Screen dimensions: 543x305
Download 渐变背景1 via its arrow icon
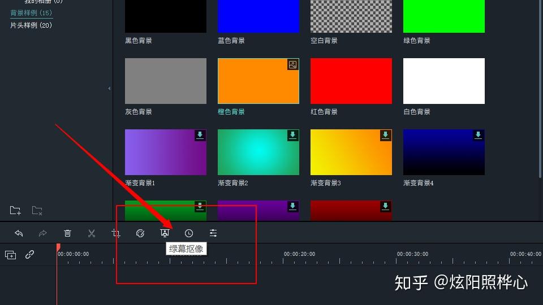pos(200,135)
